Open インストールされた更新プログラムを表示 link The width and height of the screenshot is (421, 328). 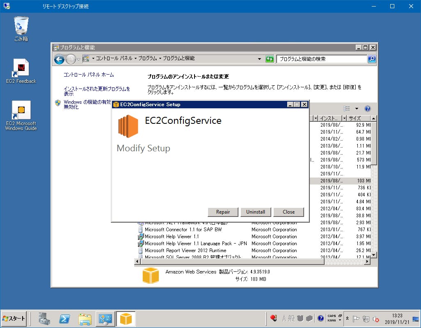coord(97,91)
